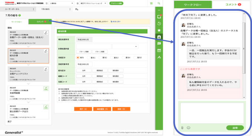Open the ユーザーポータル tab options dots

33,9
